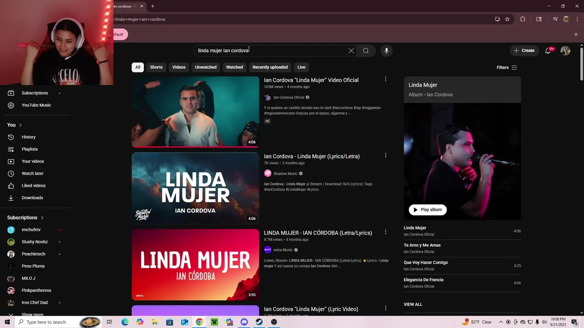Open Steam from the taskbar
Viewport: 584px width, 328px height.
click(x=259, y=322)
